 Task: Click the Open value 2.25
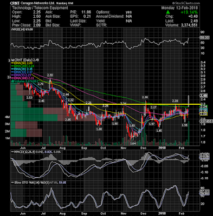(37, 12)
